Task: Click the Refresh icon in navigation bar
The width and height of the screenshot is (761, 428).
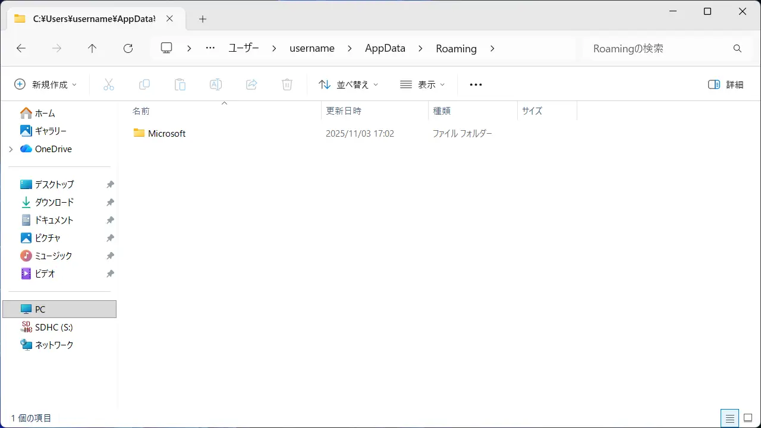Action: pyautogui.click(x=128, y=49)
